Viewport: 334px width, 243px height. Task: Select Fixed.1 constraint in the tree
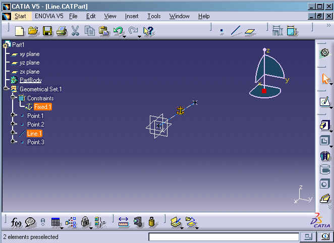42,107
